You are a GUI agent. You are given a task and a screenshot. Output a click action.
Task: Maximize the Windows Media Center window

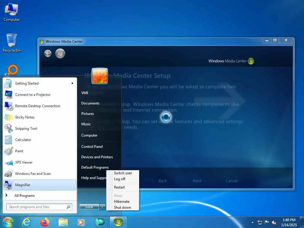275,40
